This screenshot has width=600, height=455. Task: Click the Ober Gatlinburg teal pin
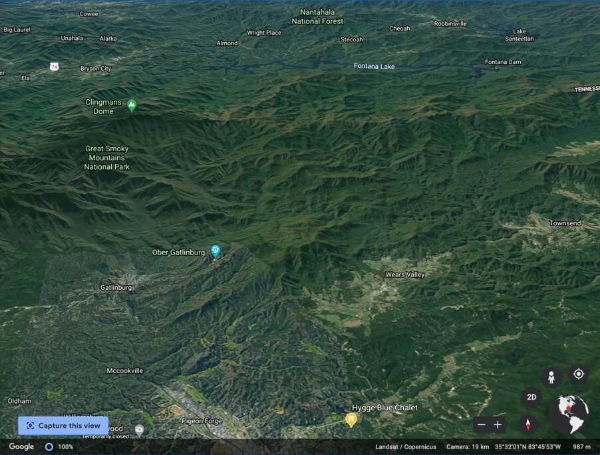coord(216,251)
